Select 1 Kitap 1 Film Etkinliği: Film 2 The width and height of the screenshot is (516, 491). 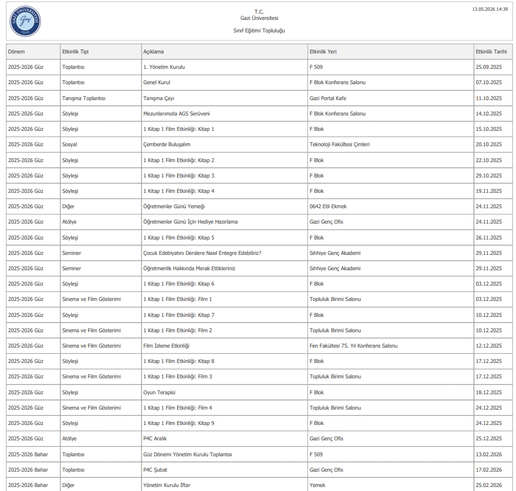224,331
